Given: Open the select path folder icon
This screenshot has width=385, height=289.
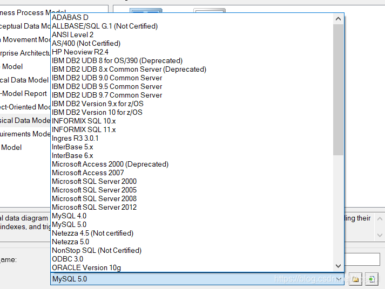Looking at the screenshot, I should tap(355, 279).
